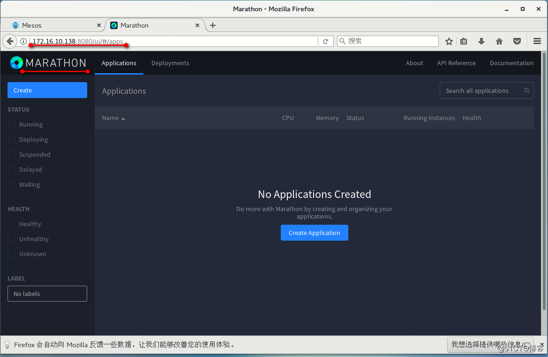Screen dimensions: 548x357
Task: Click the Create Application button
Action: [x=314, y=233]
